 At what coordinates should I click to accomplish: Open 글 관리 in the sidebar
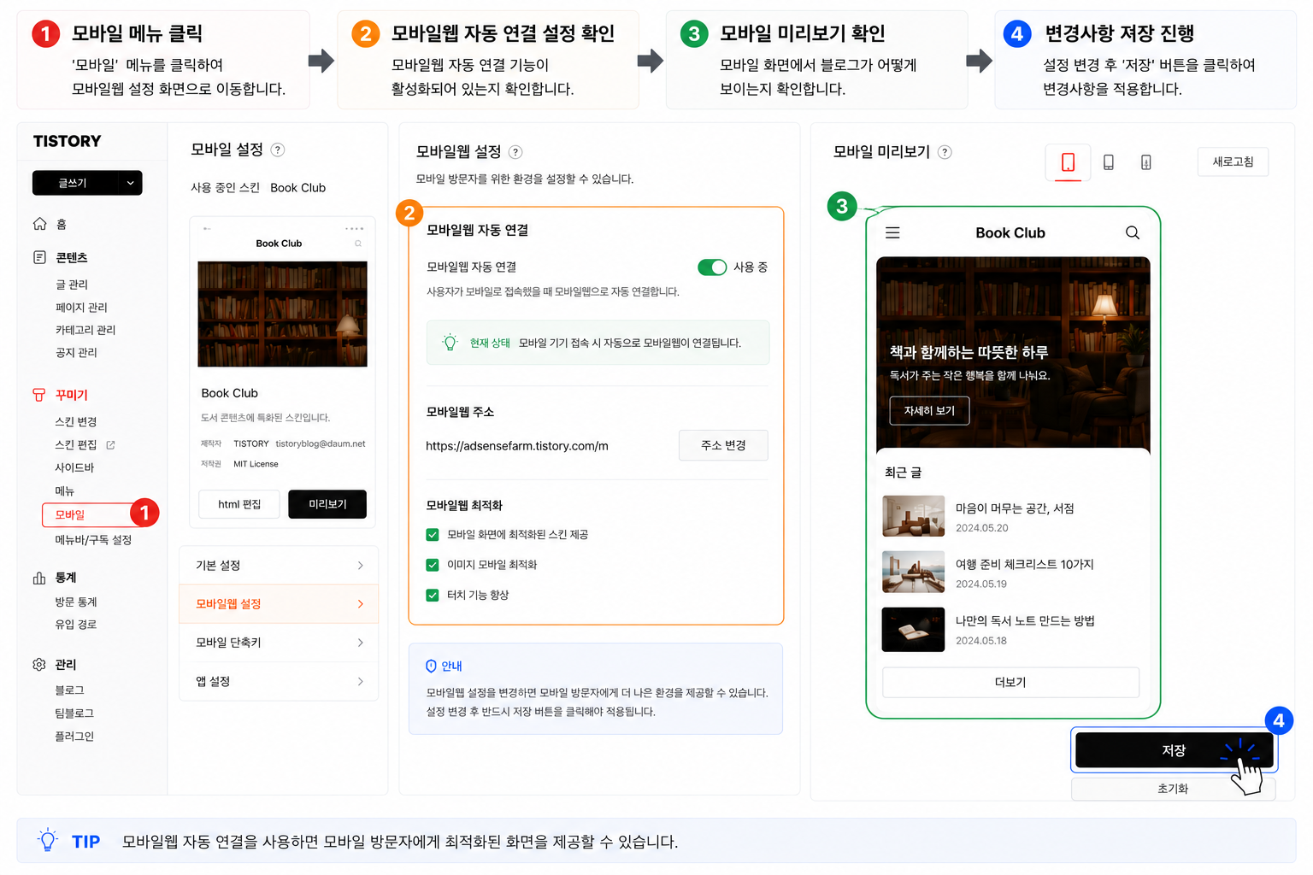point(72,285)
